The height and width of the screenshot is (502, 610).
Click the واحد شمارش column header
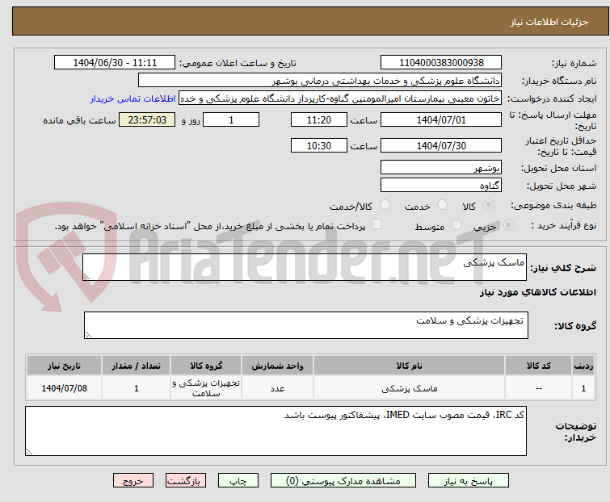point(277,366)
